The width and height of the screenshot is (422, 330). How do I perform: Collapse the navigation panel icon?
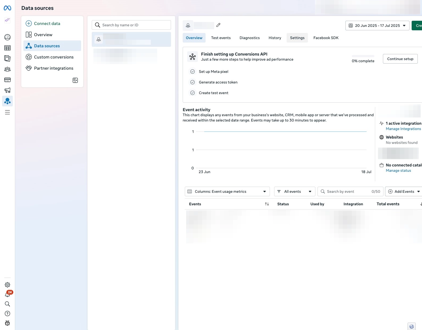pos(75,80)
